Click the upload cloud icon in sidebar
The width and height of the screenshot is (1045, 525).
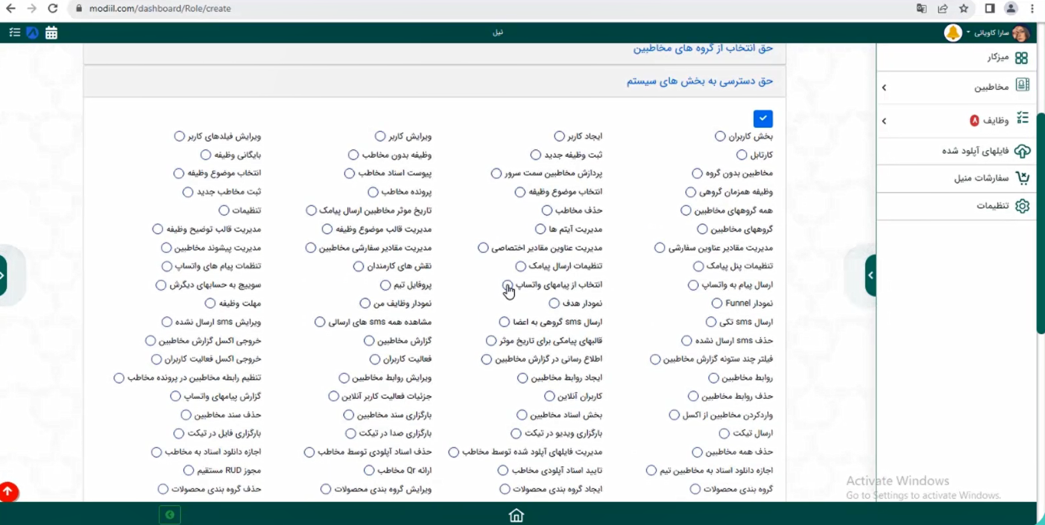[x=1022, y=151]
